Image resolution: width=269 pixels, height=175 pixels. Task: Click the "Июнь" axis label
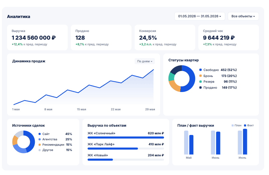click(x=215, y=158)
